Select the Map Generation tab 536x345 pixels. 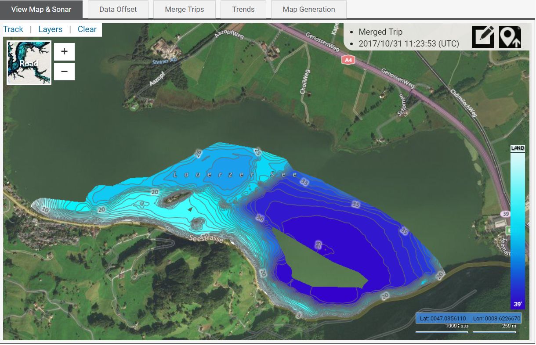[308, 9]
